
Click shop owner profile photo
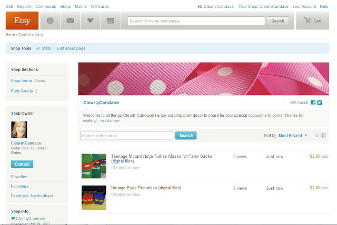19,129
